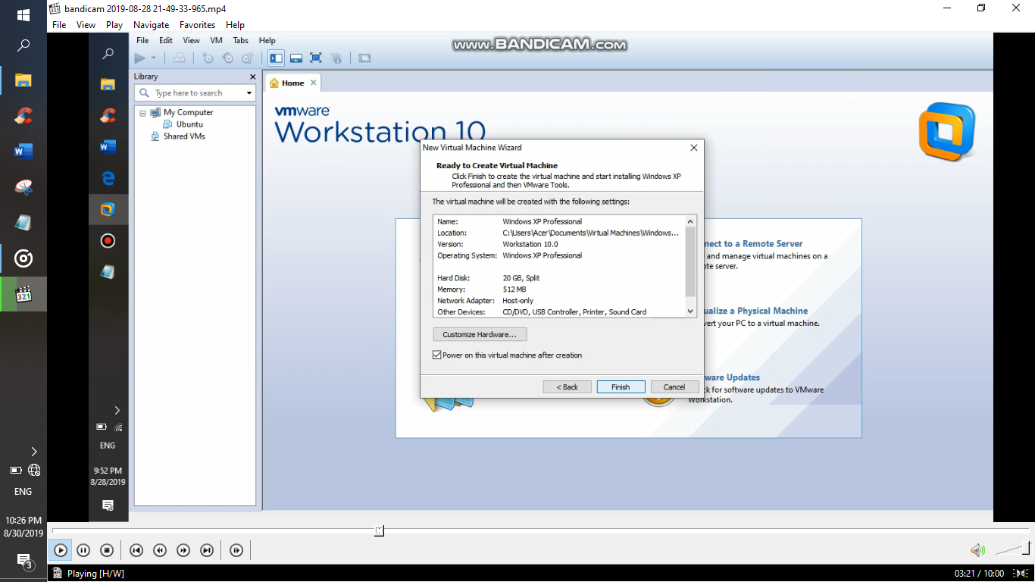Viewport: 1035px width, 582px height.
Task: Open the media player Help menu
Action: coord(235,25)
